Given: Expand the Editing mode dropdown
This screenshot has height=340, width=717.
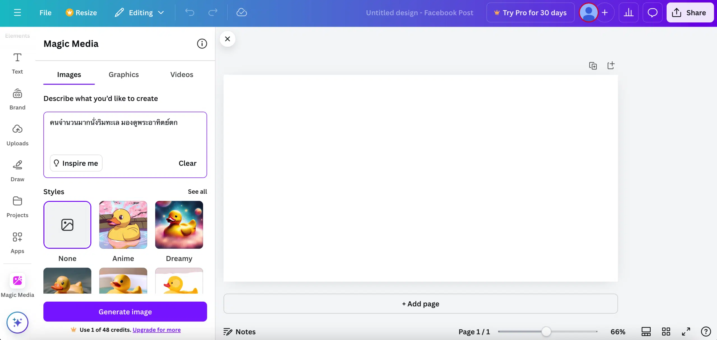Looking at the screenshot, I should tap(139, 13).
